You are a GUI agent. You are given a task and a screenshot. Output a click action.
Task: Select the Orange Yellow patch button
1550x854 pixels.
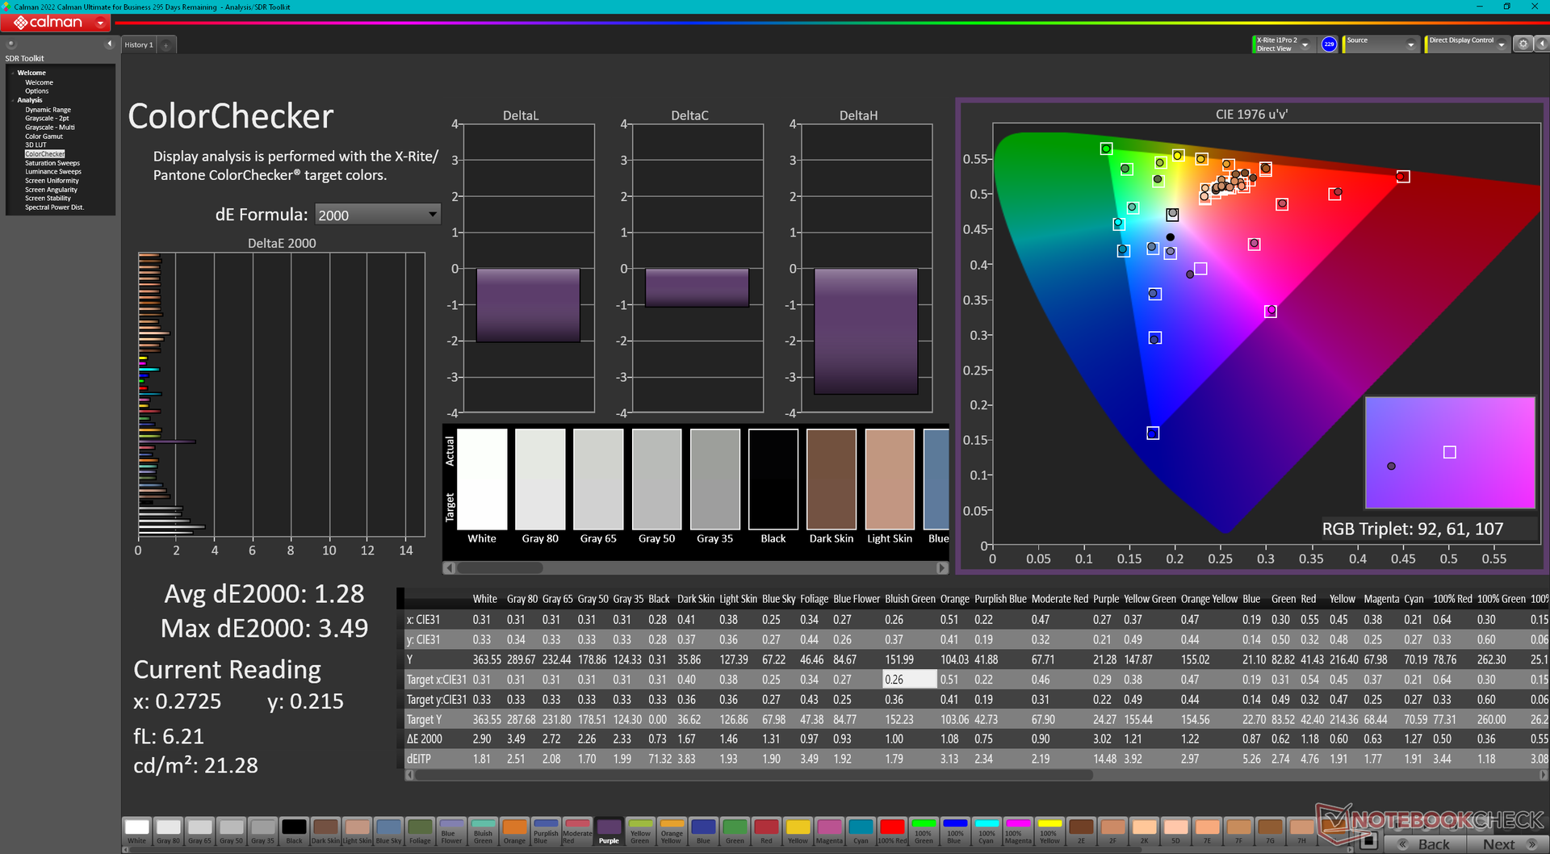tap(672, 831)
